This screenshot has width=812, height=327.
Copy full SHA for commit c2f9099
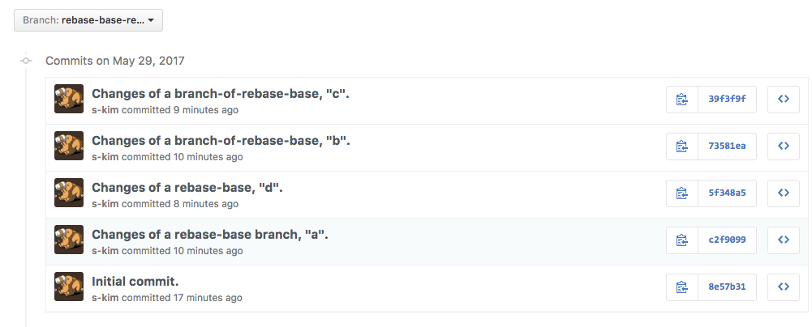pyautogui.click(x=682, y=240)
